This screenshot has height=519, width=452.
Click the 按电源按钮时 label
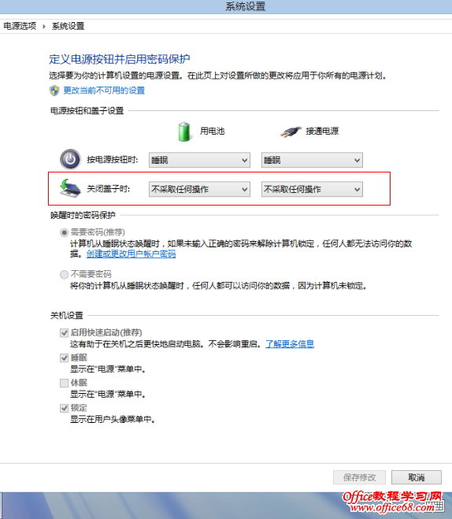tap(113, 160)
